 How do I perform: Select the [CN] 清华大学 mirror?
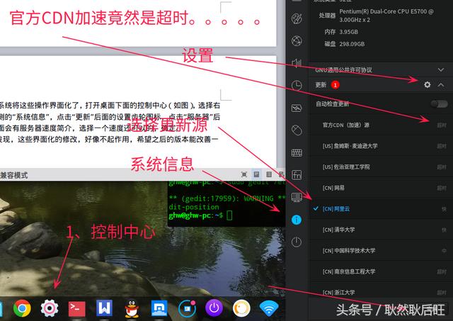(381, 230)
